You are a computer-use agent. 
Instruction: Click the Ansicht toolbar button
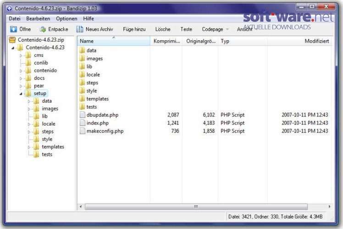click(244, 29)
